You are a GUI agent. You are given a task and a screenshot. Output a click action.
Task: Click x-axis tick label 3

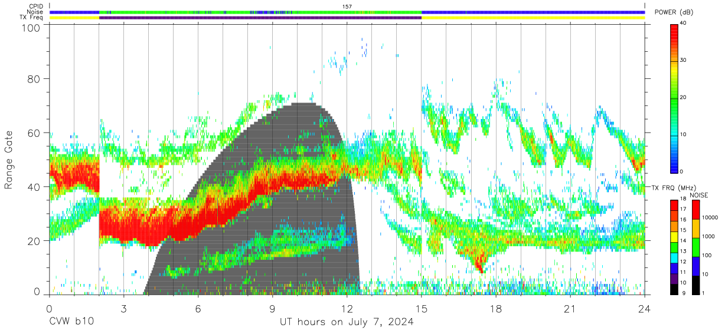coord(123,309)
